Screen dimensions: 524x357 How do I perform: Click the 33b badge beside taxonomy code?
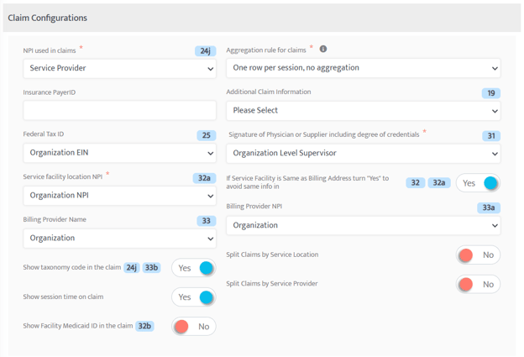[x=151, y=267]
